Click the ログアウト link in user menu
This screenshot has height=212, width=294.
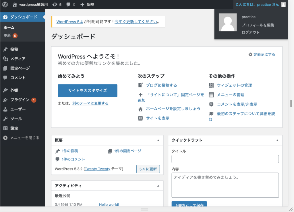pos(250,32)
